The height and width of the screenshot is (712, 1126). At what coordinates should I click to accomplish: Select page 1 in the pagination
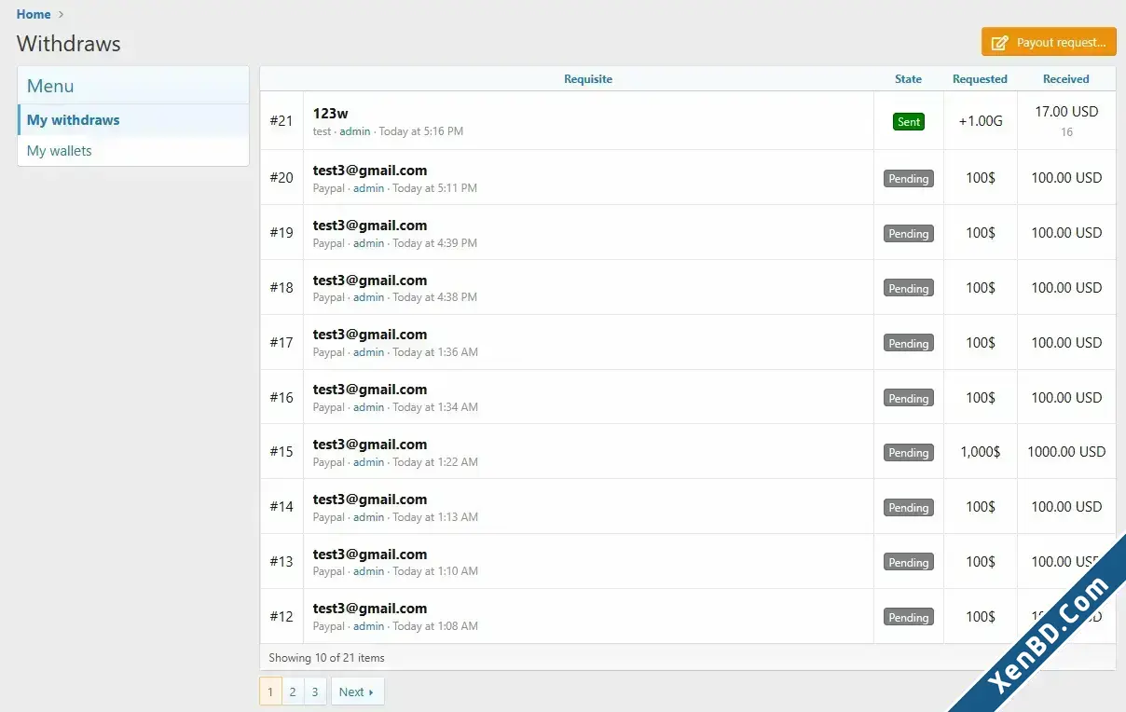coord(270,691)
